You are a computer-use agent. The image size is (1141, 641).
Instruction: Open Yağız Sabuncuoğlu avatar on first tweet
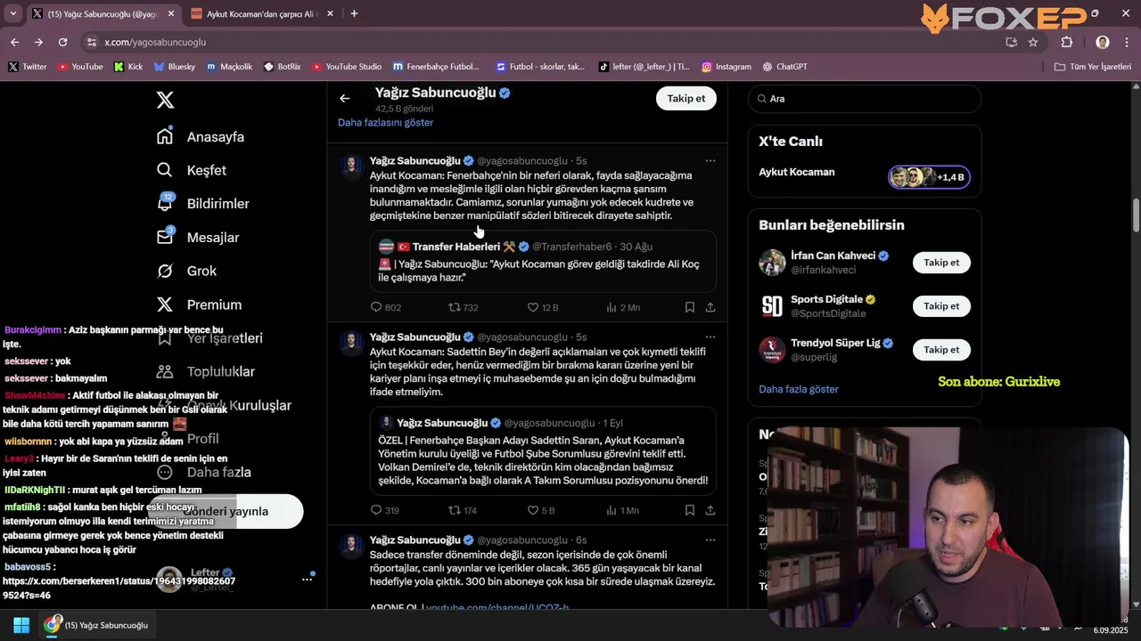click(351, 166)
